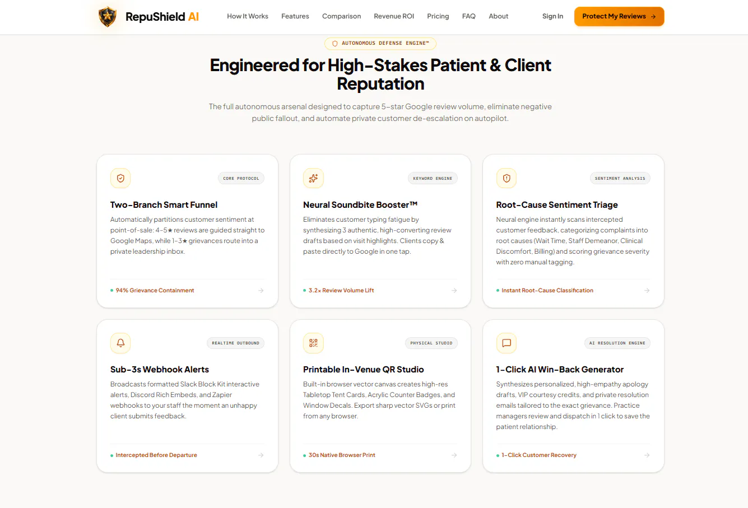Screen dimensions: 748x508
Task: Click the SENTIMENT ANALYSIS tag
Action: (620, 178)
